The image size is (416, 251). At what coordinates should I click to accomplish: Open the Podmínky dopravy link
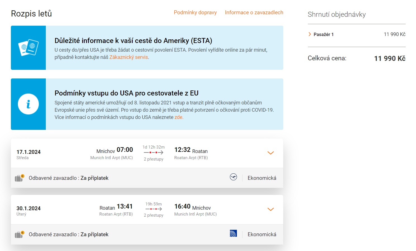[x=195, y=13]
